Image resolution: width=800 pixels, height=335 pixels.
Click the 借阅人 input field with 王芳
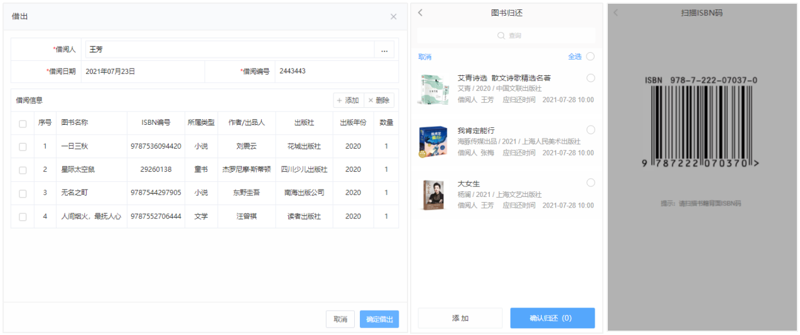tap(229, 50)
